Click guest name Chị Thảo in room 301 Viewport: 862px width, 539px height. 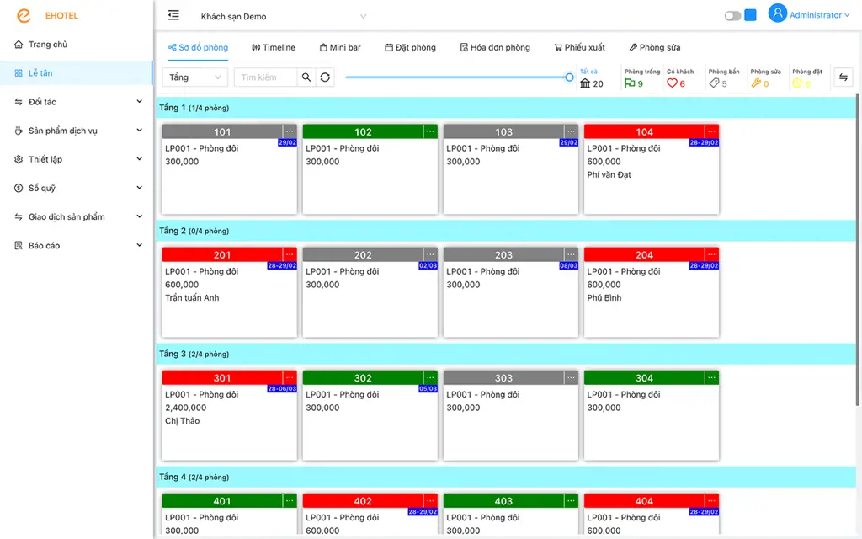(182, 421)
